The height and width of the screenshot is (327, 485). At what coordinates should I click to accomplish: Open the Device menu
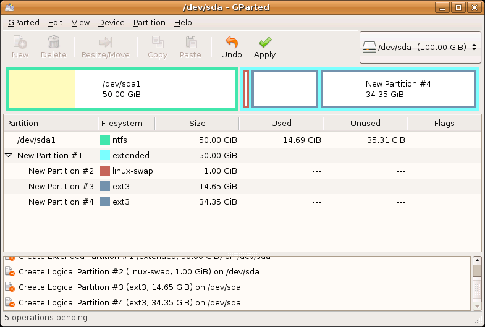111,23
